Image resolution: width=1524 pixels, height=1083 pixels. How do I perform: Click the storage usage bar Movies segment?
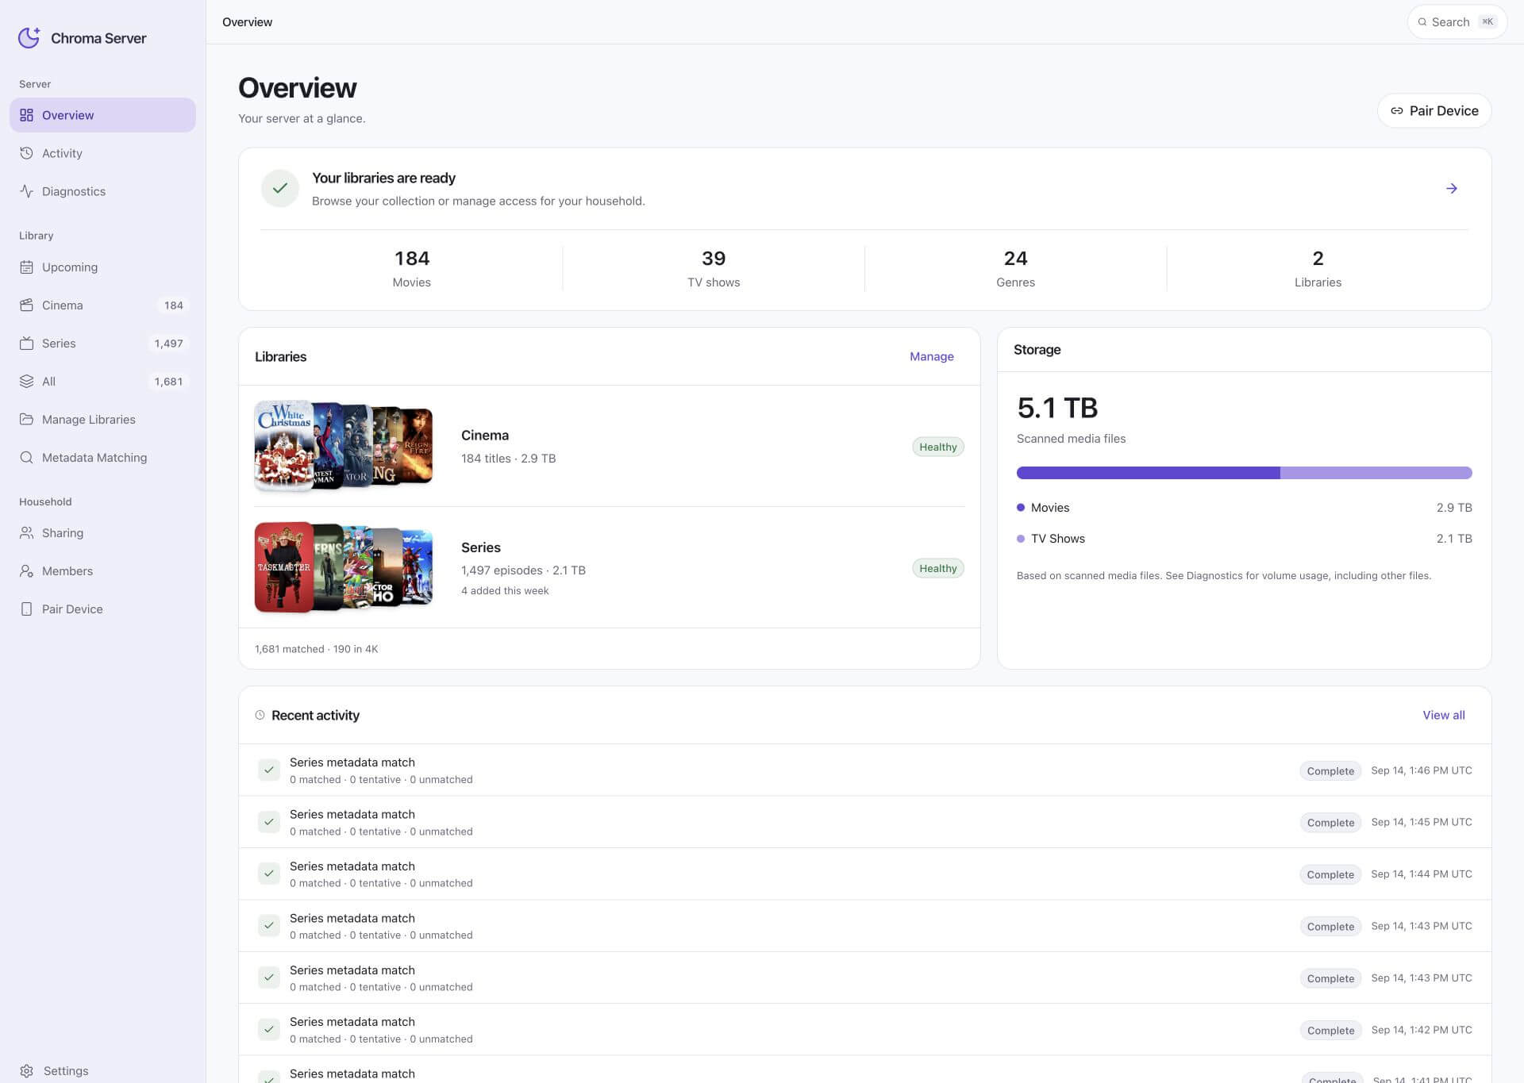click(x=1148, y=473)
